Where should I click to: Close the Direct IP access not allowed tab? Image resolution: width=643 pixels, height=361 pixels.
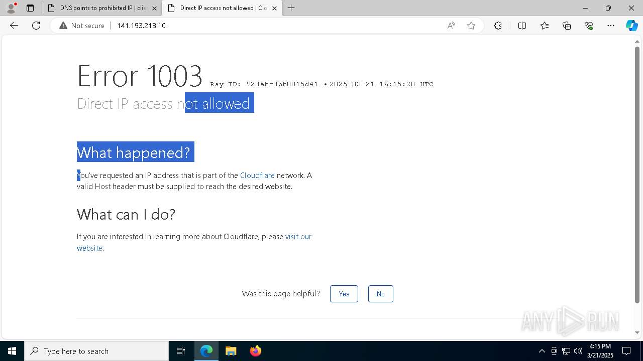[274, 8]
